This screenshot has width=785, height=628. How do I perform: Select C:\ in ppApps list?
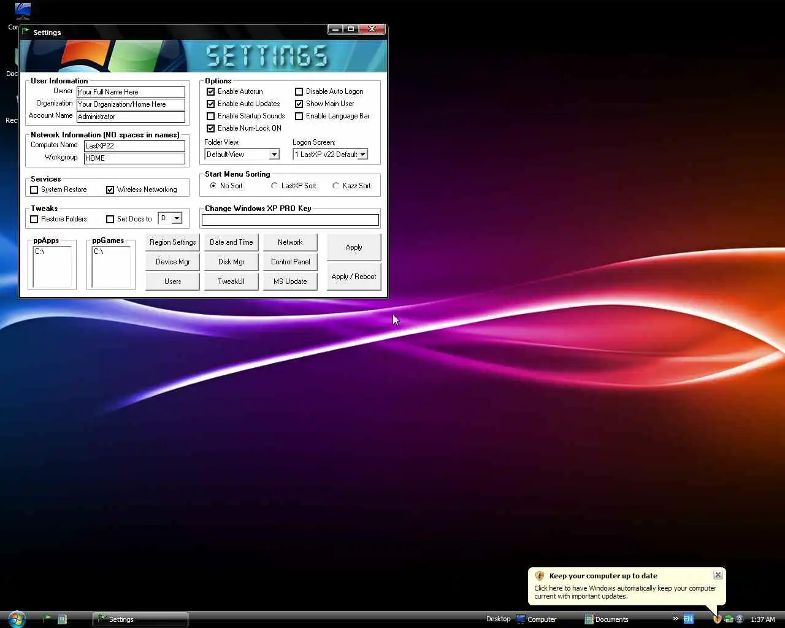(x=40, y=251)
